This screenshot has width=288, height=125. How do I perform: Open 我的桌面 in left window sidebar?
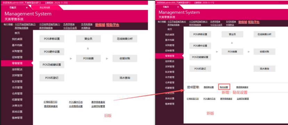(17, 39)
